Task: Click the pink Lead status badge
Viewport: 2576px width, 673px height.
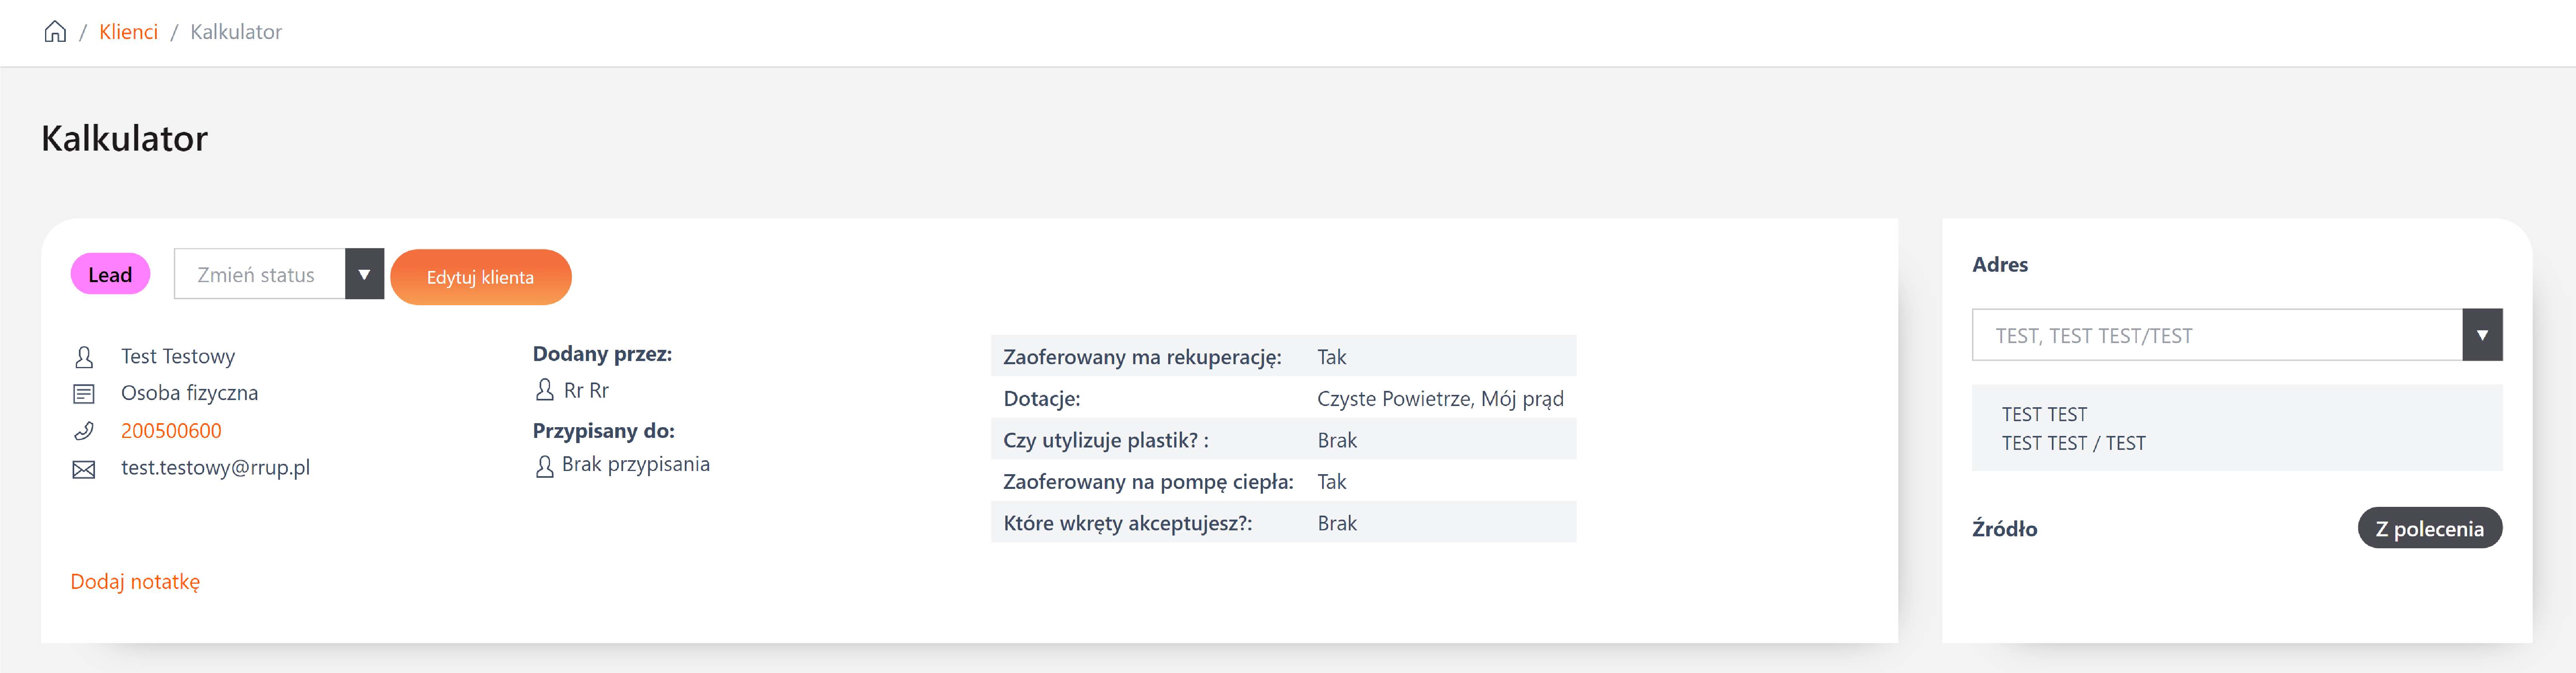Action: coord(110,275)
